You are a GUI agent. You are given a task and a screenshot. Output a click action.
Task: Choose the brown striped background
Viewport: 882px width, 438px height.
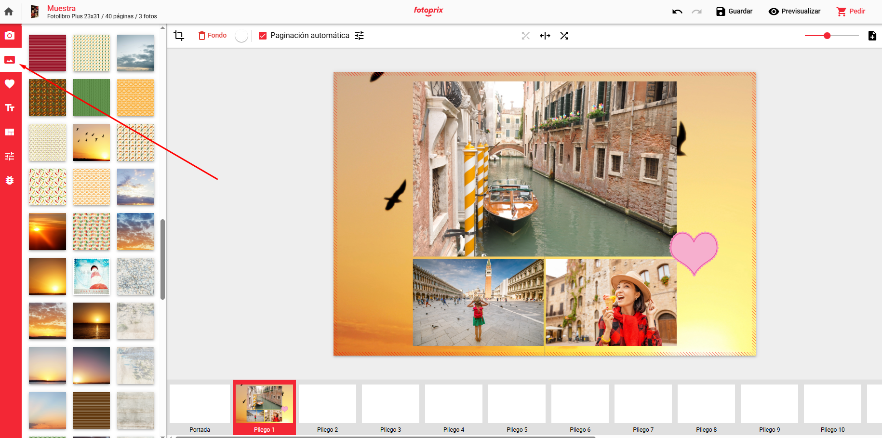pos(92,410)
